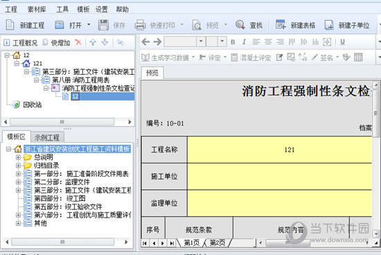Click the 新建子单位 new sub-unit icon
The image size is (381, 255).
[329, 25]
